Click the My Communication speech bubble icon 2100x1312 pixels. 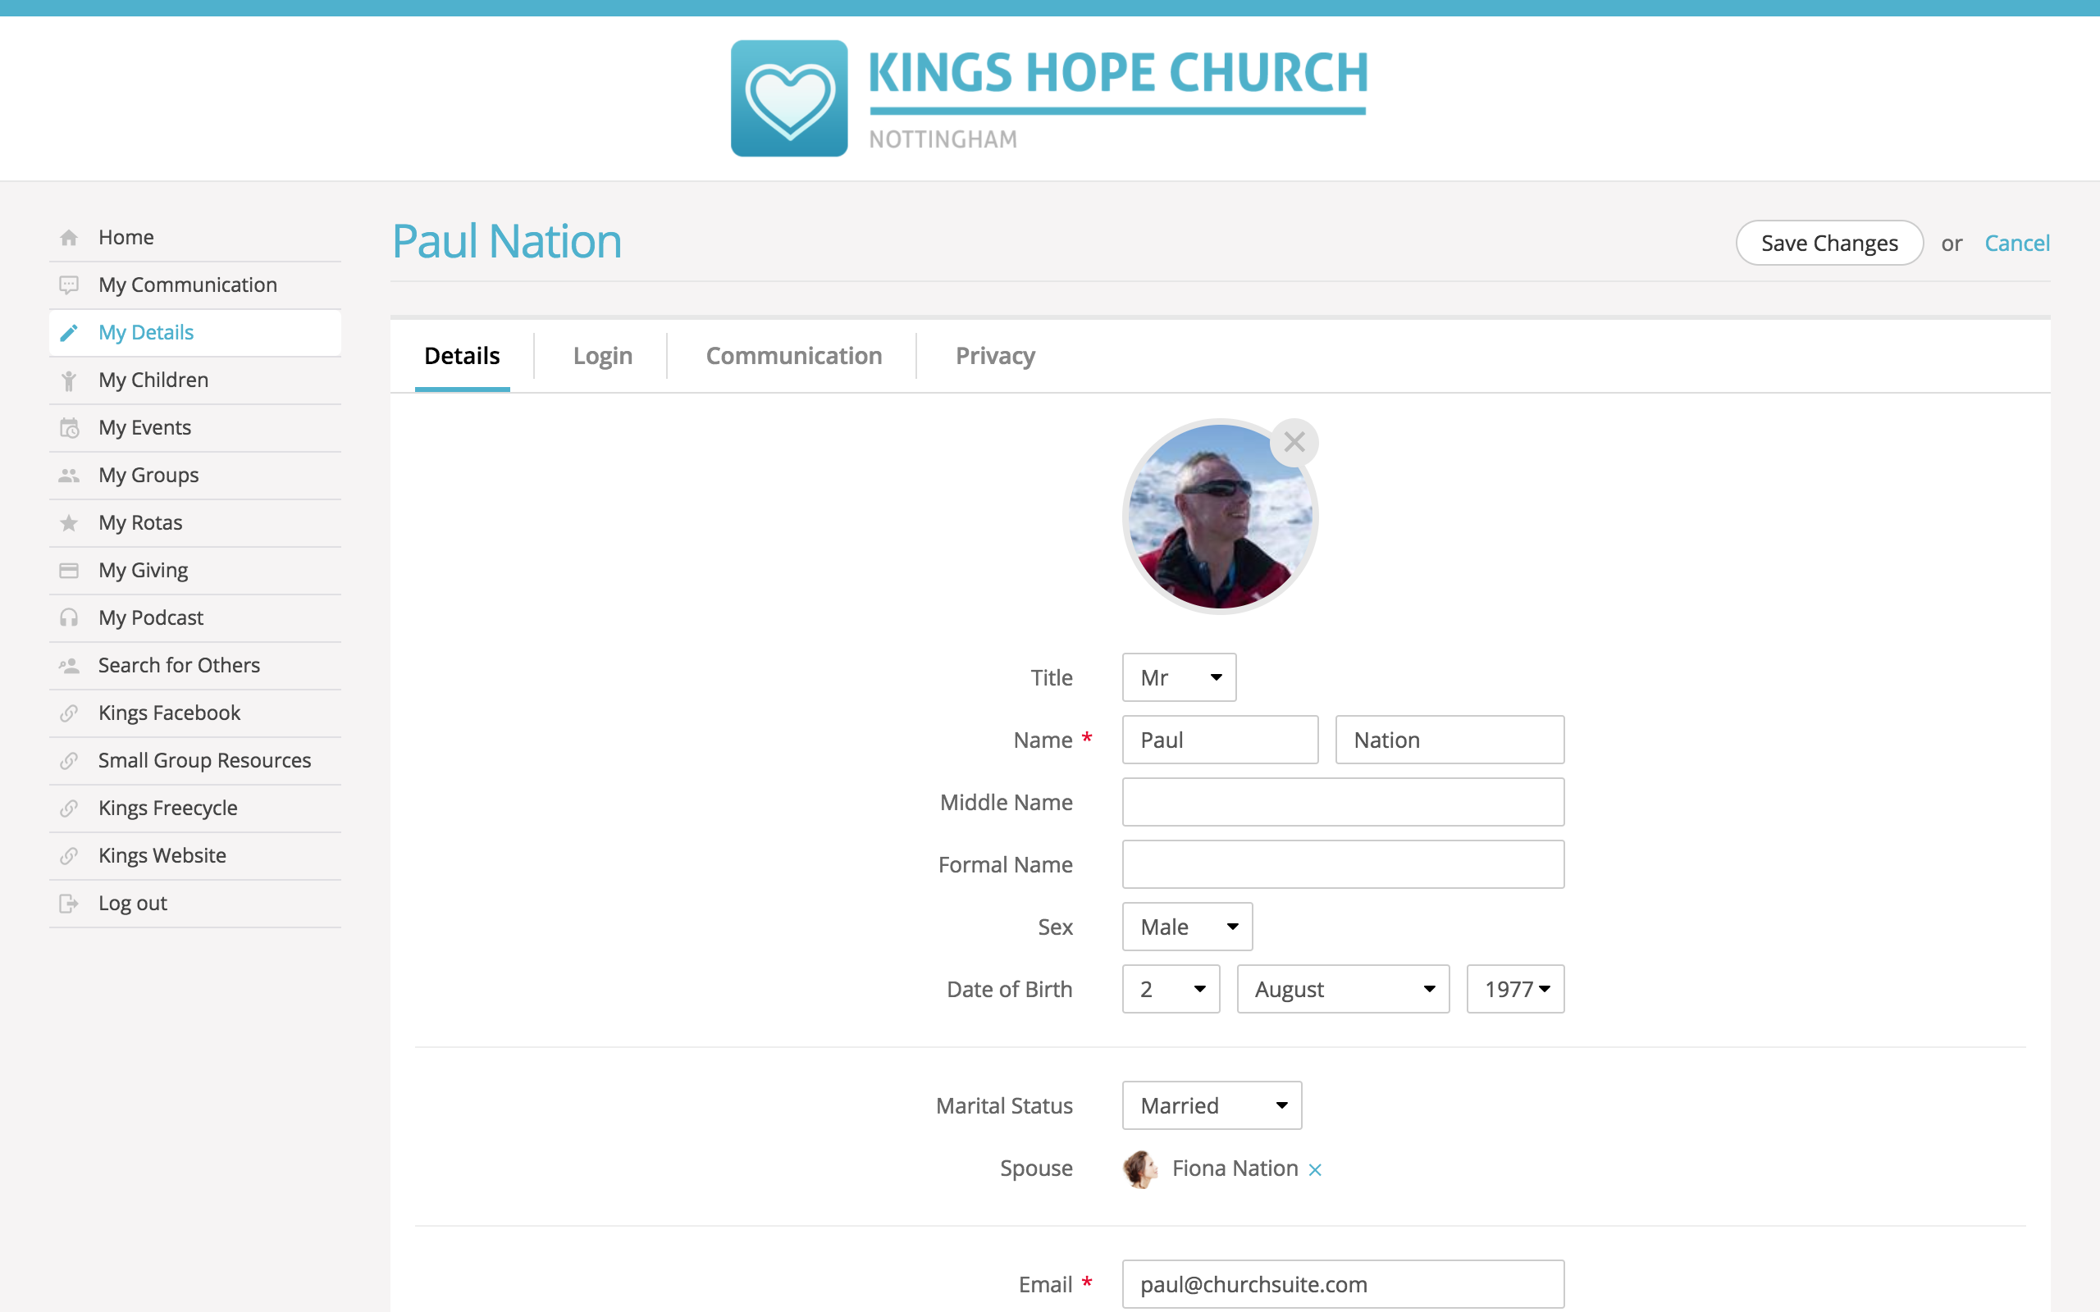(70, 285)
